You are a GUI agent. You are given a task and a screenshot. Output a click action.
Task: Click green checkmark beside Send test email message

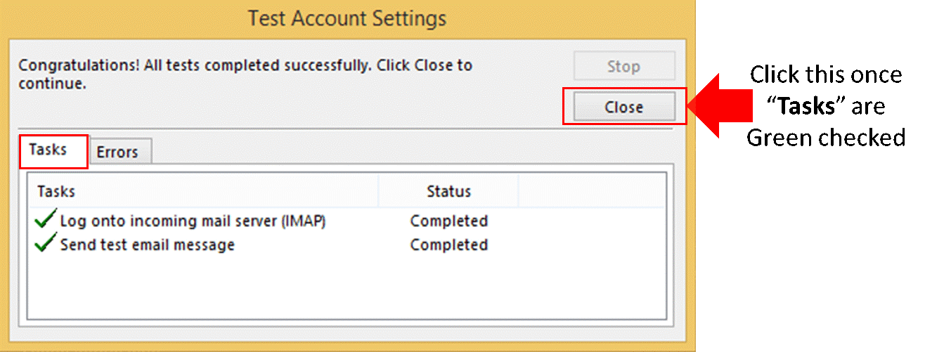(45, 244)
